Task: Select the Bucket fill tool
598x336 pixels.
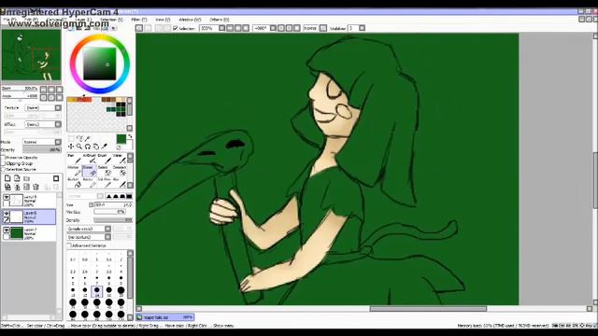Action: click(73, 183)
